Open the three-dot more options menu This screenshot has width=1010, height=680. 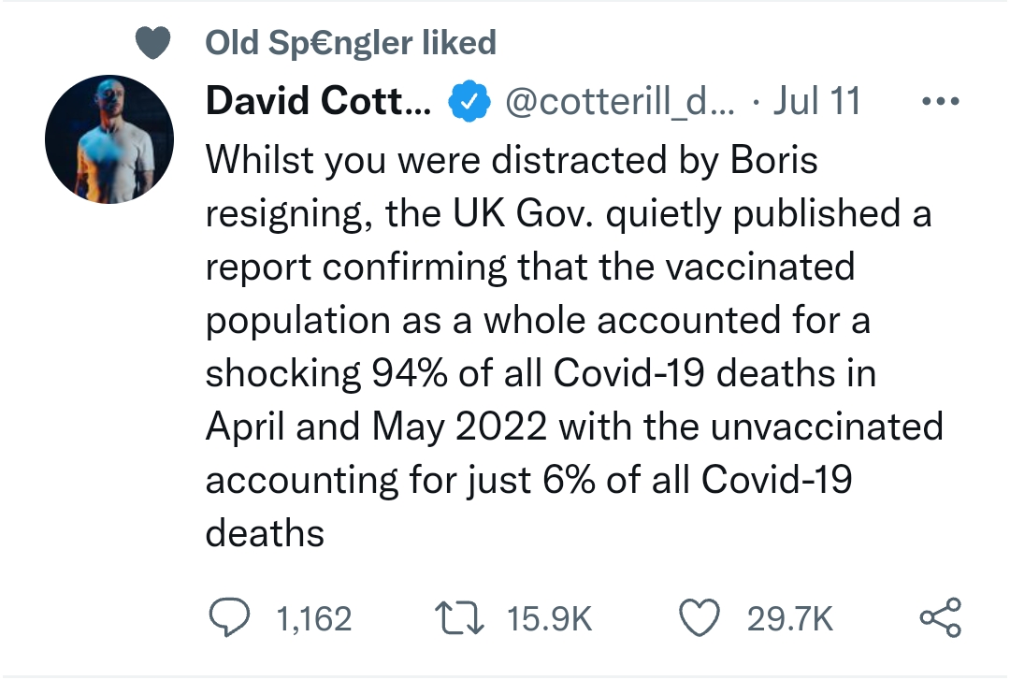941,101
